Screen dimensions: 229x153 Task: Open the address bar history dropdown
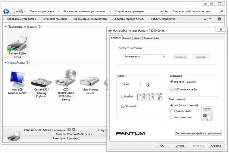(161, 11)
